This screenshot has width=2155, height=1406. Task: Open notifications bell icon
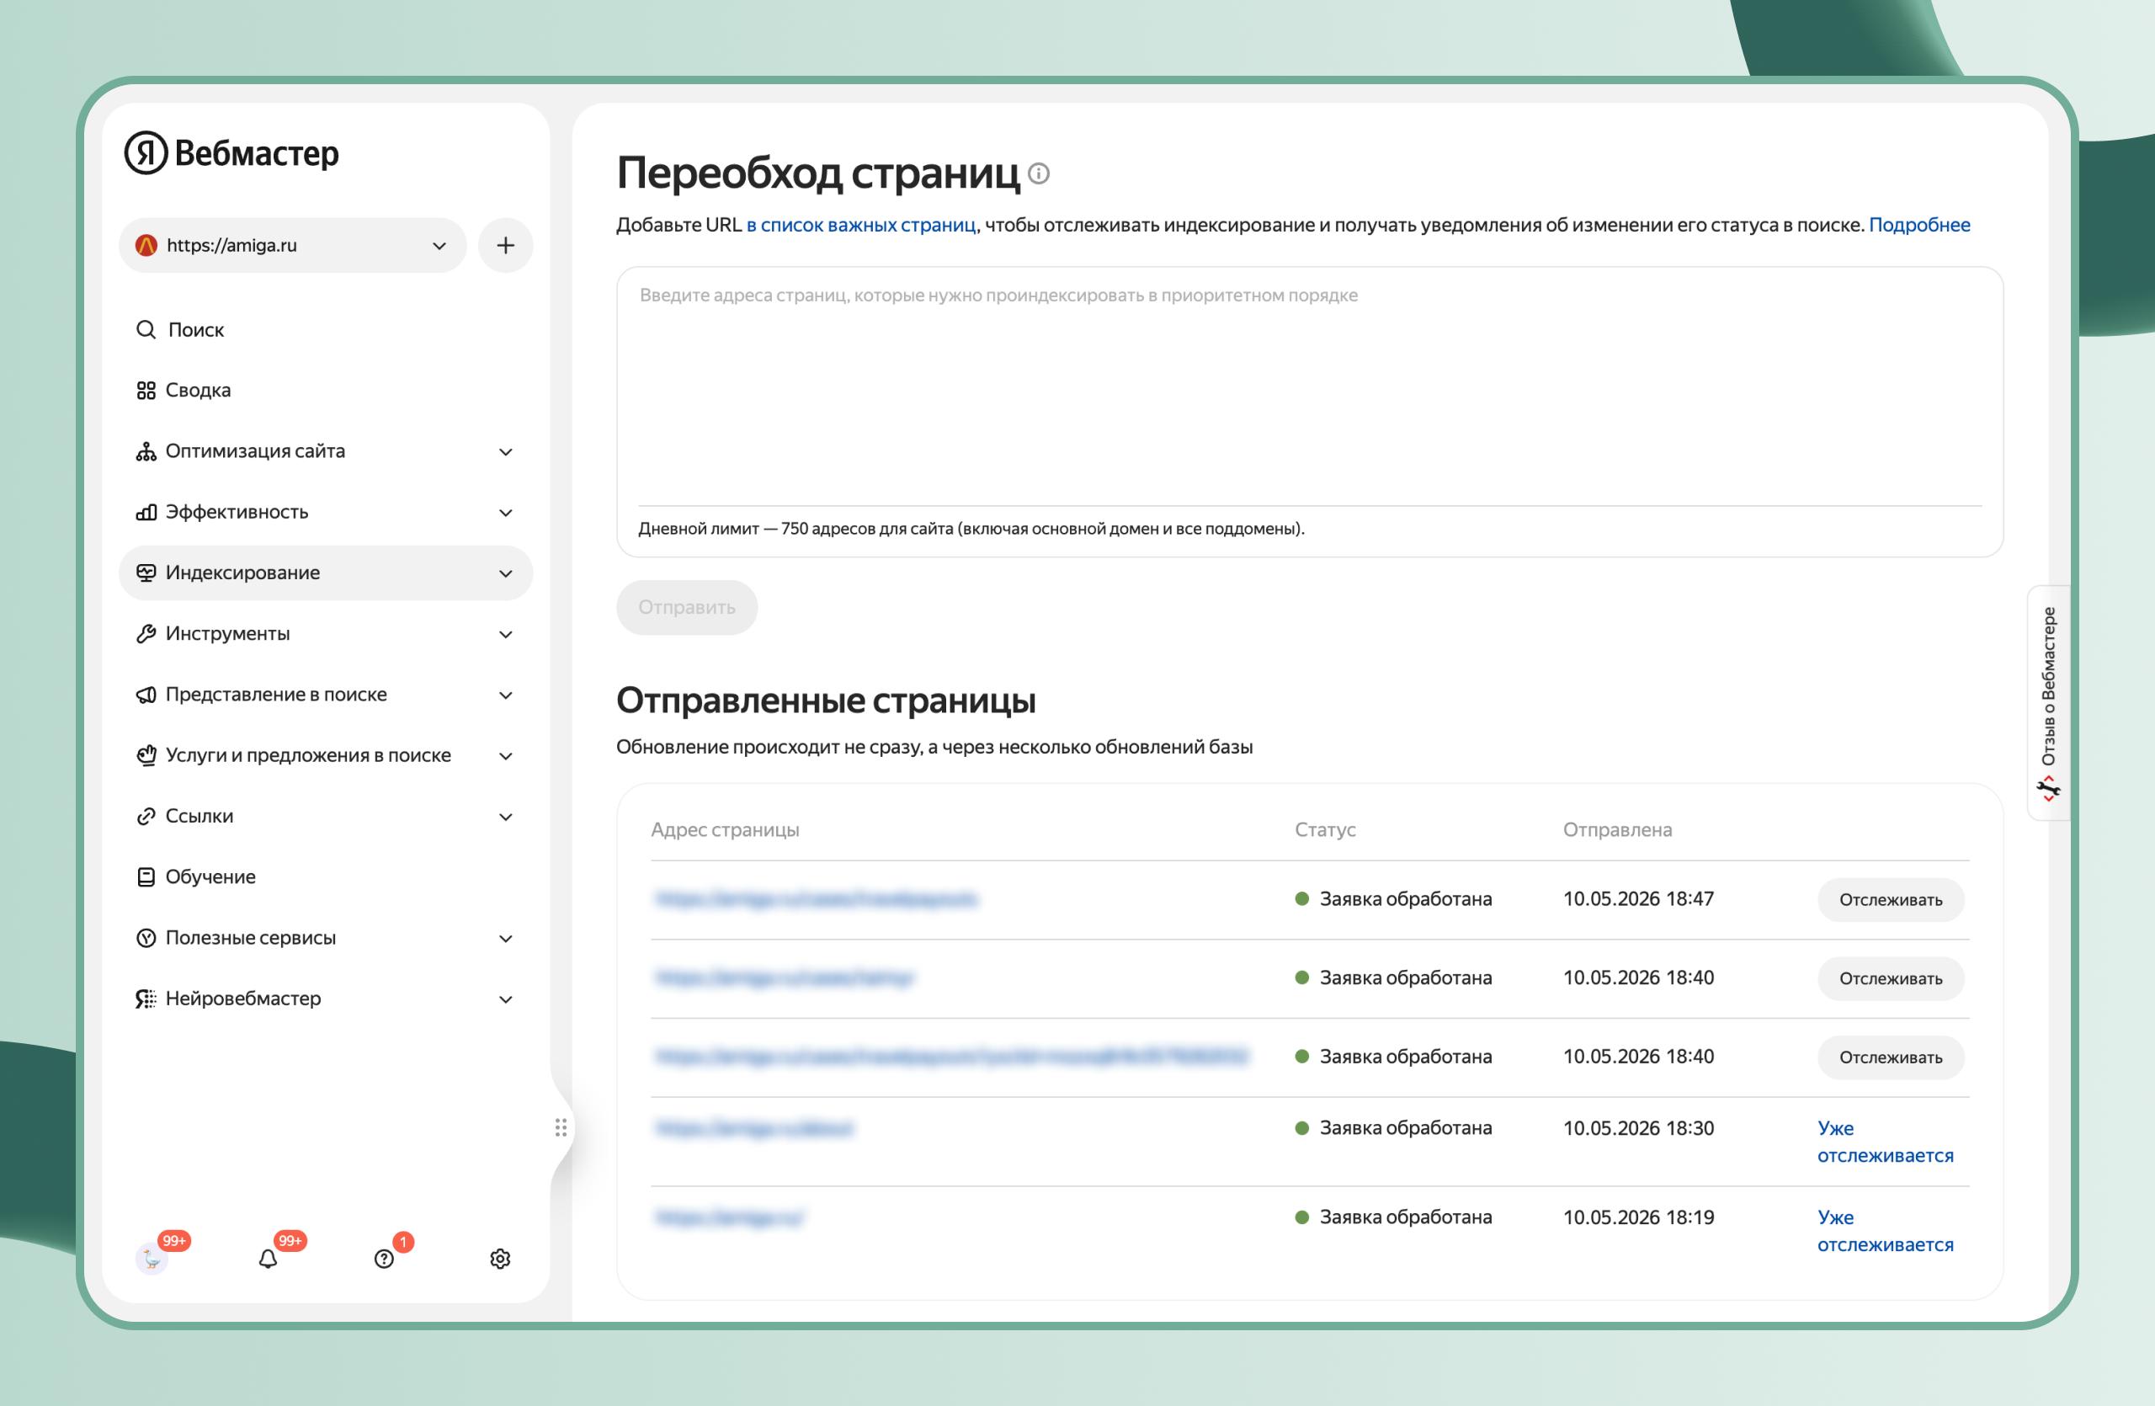coord(268,1259)
